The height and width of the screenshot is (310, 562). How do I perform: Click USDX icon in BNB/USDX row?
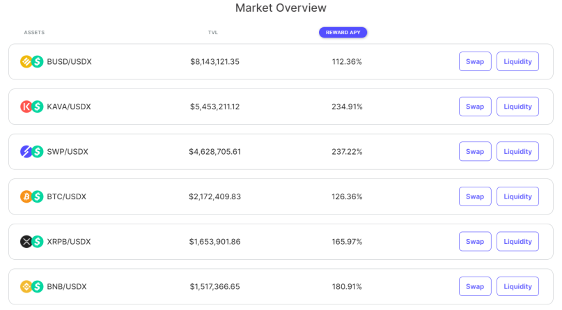click(x=38, y=287)
